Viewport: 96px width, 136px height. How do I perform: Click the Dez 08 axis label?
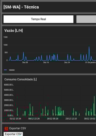(25, 62)
